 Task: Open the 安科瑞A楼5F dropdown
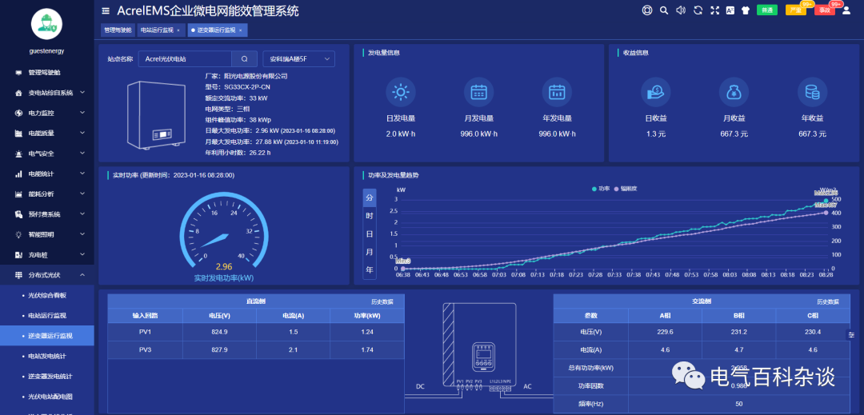(x=298, y=58)
